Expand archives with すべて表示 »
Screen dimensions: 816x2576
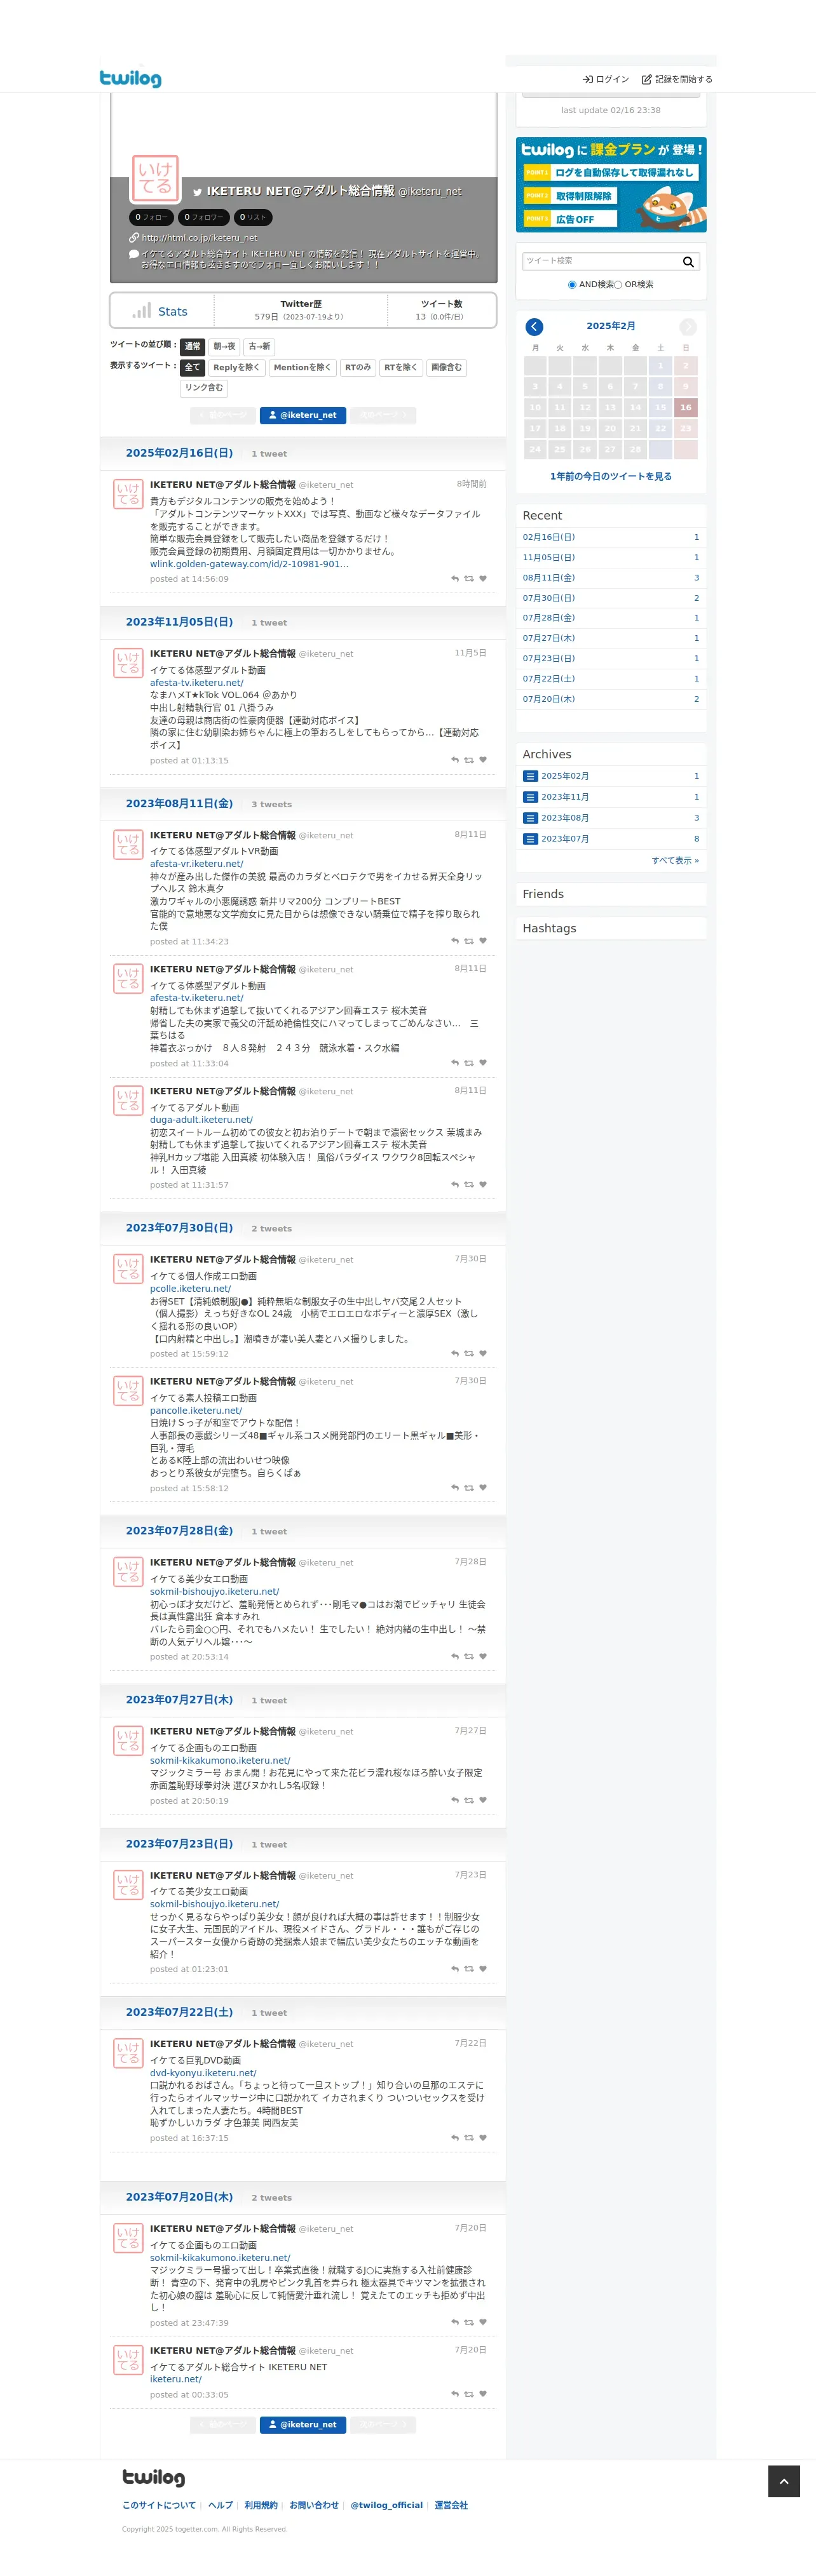click(x=675, y=860)
